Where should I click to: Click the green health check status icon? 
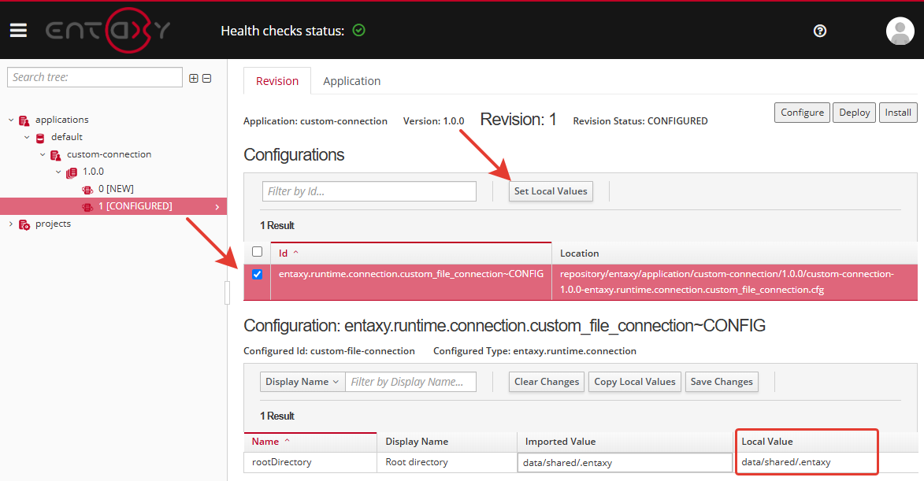tap(359, 31)
